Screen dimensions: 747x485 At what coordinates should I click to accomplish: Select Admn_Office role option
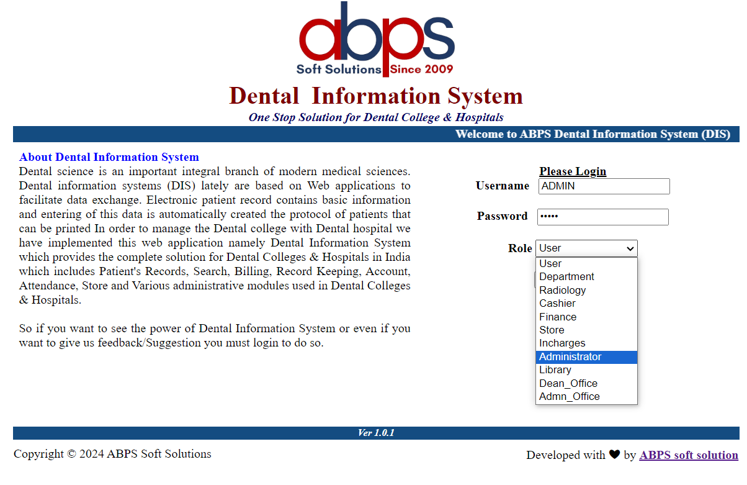point(586,397)
